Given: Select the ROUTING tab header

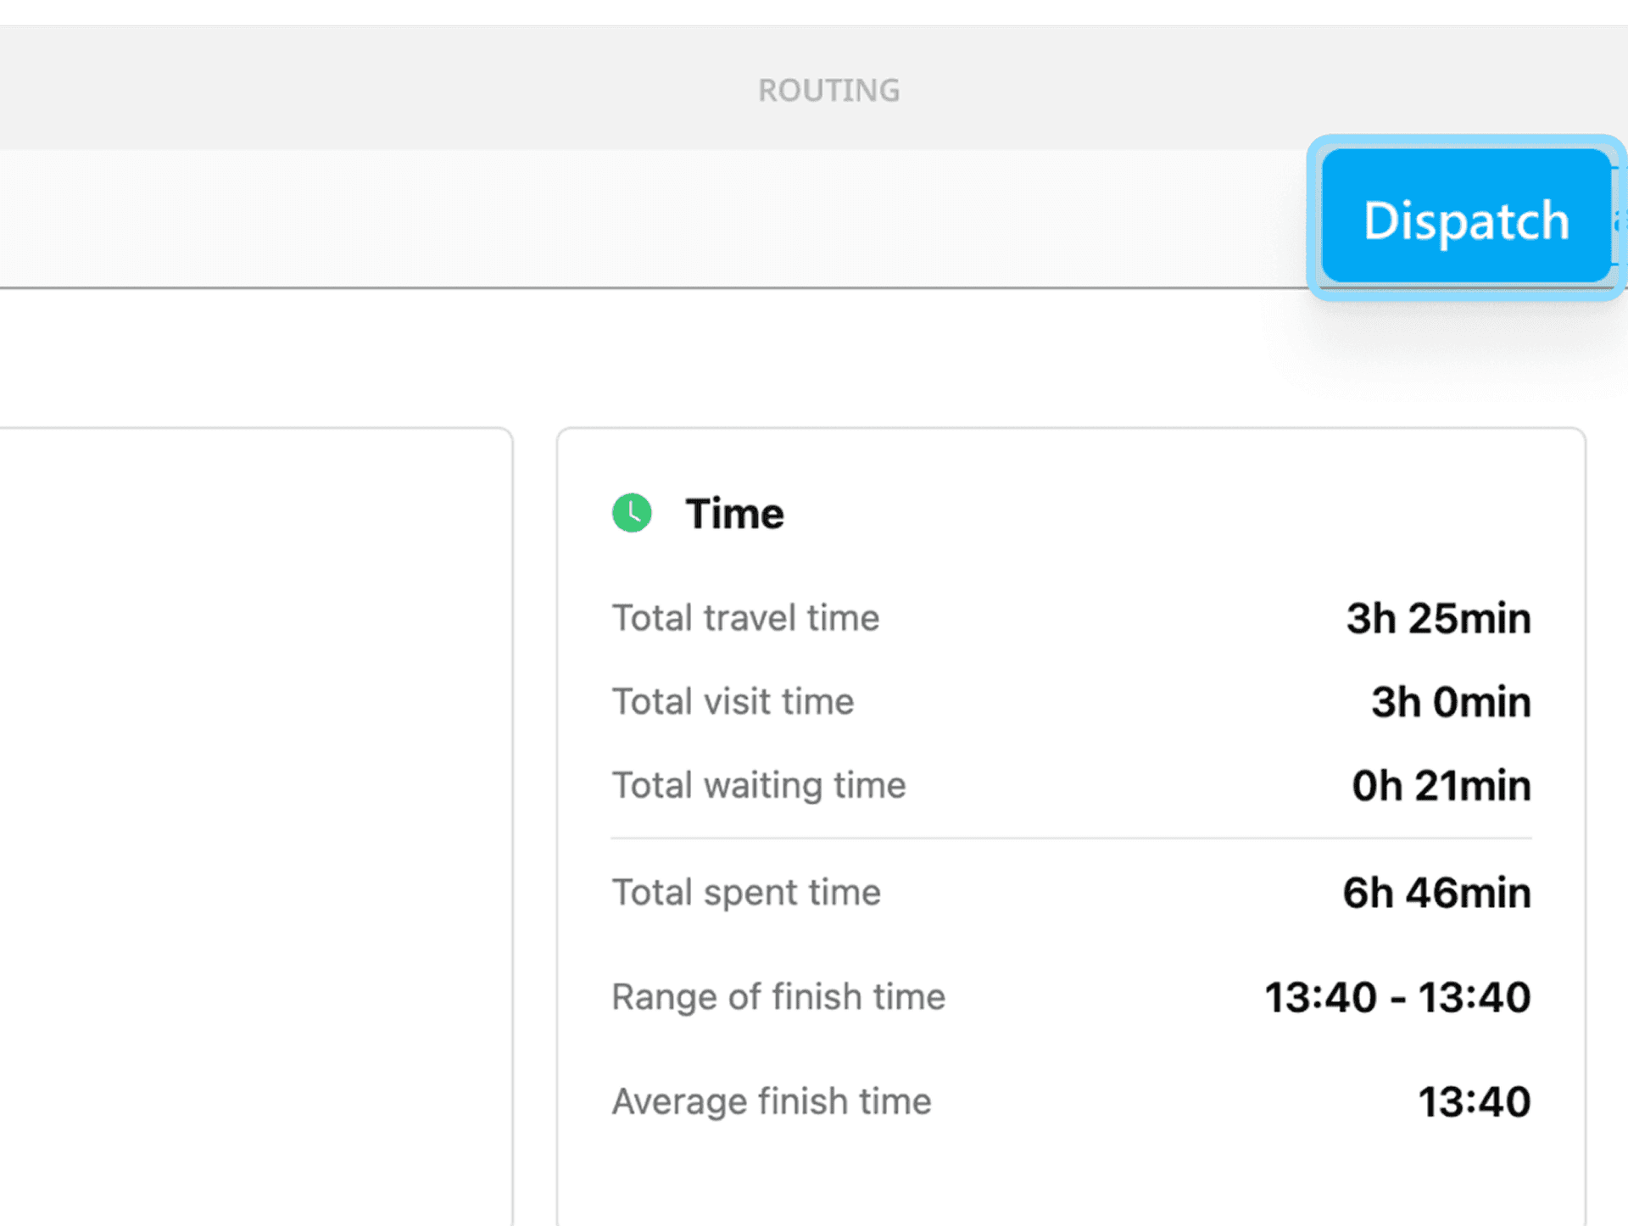Looking at the screenshot, I should tap(828, 89).
